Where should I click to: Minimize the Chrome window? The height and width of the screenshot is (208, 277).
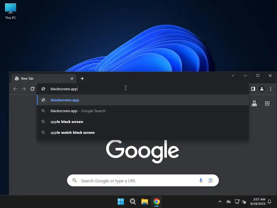[x=245, y=76]
